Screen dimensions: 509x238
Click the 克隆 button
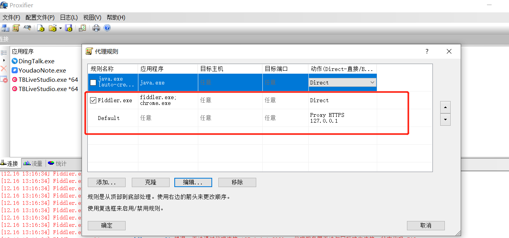point(151,182)
